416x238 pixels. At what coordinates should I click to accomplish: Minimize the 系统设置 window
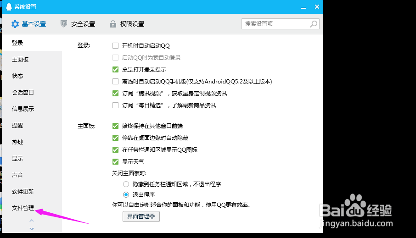click(304, 7)
